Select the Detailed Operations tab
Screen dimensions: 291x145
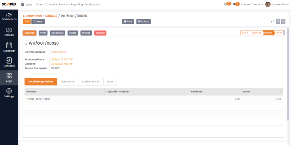click(41, 82)
